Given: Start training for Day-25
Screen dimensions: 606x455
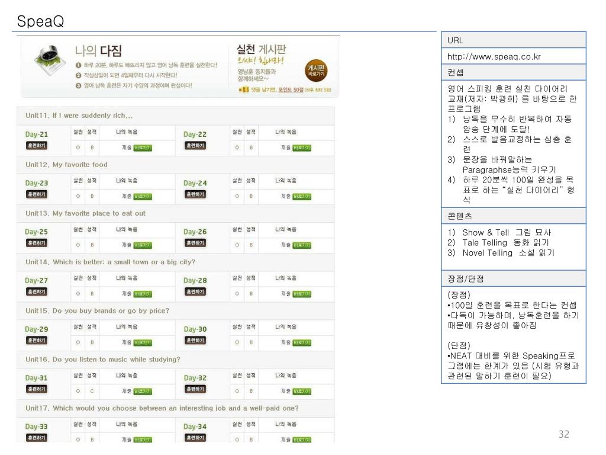Looking at the screenshot, I should tap(37, 243).
